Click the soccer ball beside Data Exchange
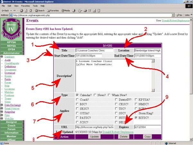This screenshot has height=145, width=193. click(2, 105)
